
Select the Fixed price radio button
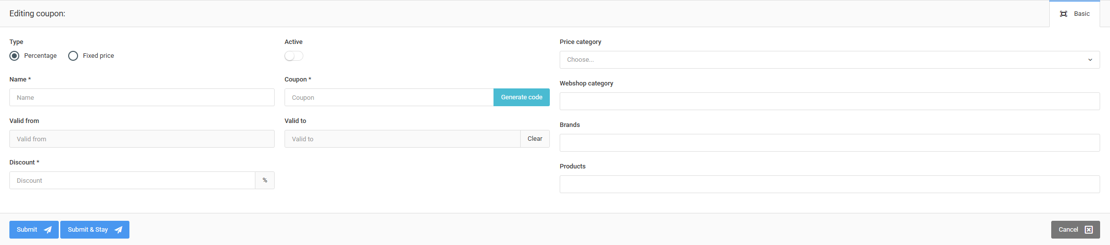pyautogui.click(x=73, y=56)
